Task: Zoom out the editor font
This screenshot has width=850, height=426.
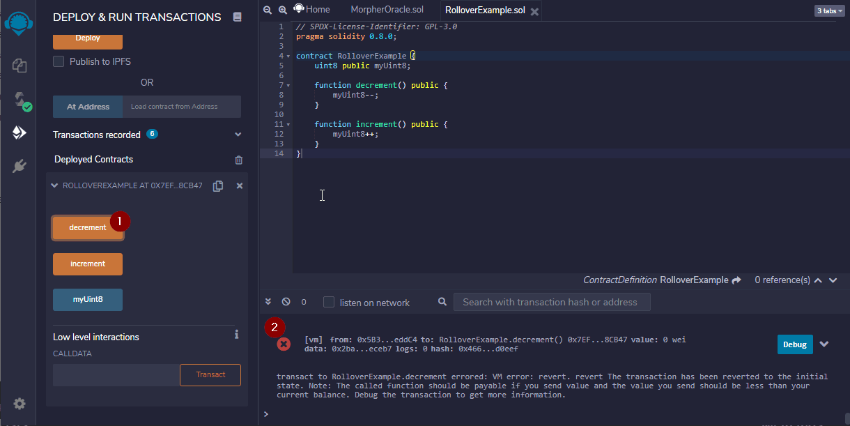Action: point(268,10)
